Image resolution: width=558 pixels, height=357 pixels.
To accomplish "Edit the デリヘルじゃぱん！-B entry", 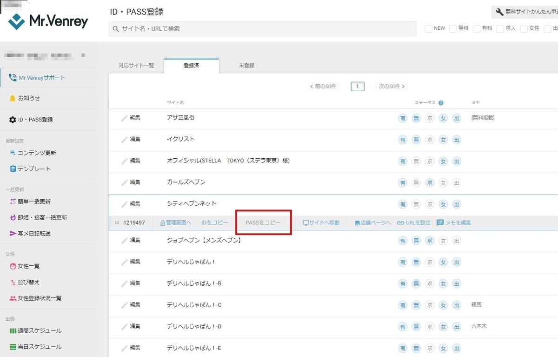I will (130, 283).
